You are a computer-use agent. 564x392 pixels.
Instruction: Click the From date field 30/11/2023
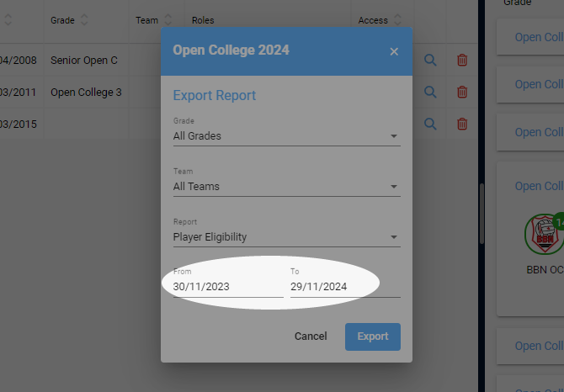228,287
